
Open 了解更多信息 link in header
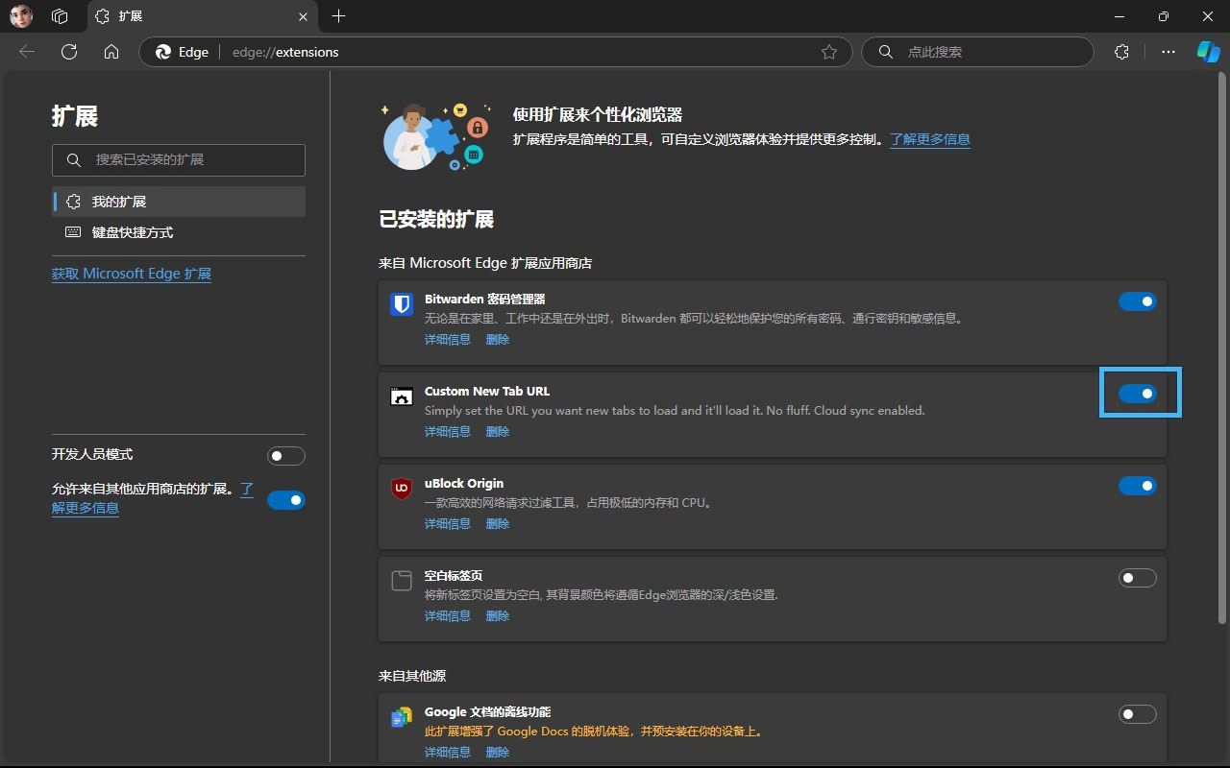(929, 139)
